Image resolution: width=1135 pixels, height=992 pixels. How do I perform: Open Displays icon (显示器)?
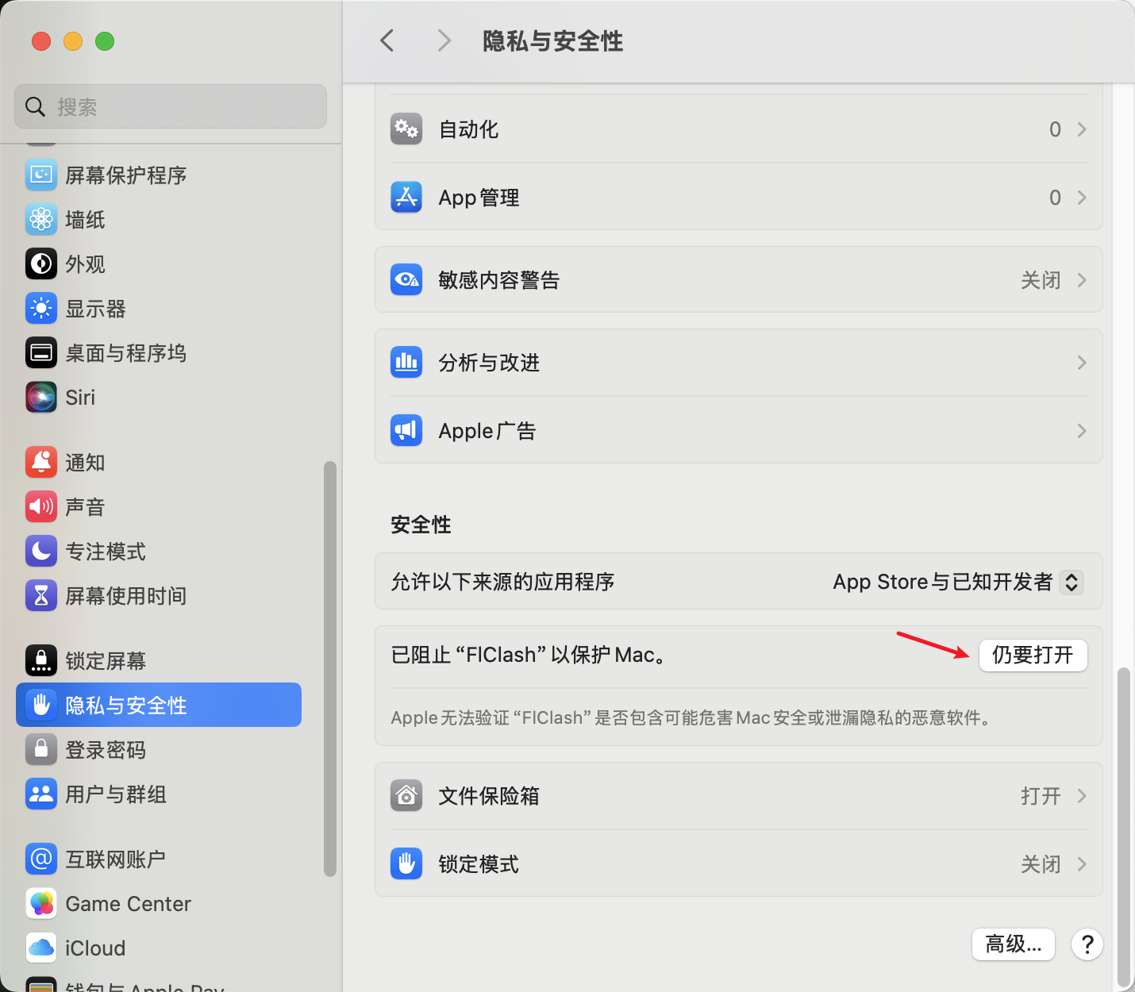(x=41, y=309)
